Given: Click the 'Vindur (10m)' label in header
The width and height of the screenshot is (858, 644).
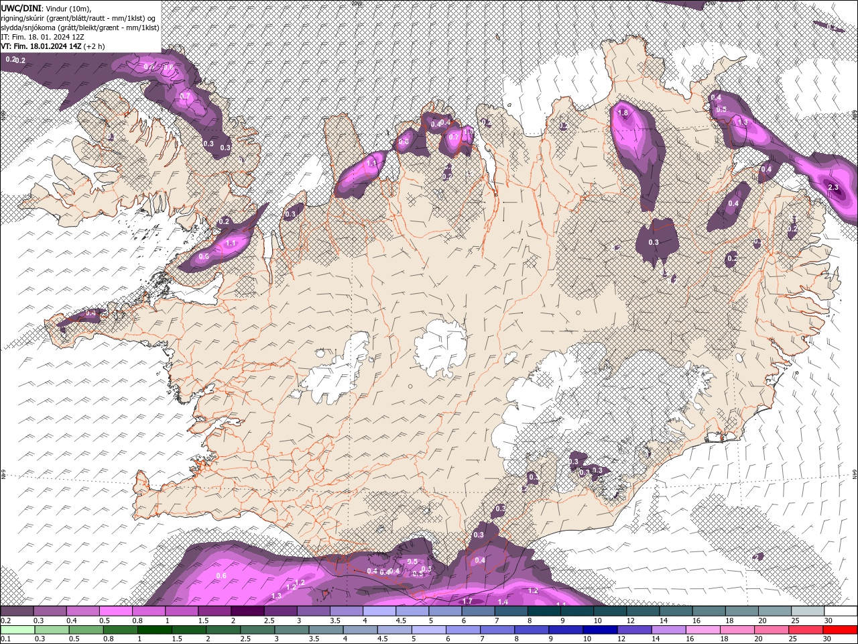Looking at the screenshot, I should point(69,7).
